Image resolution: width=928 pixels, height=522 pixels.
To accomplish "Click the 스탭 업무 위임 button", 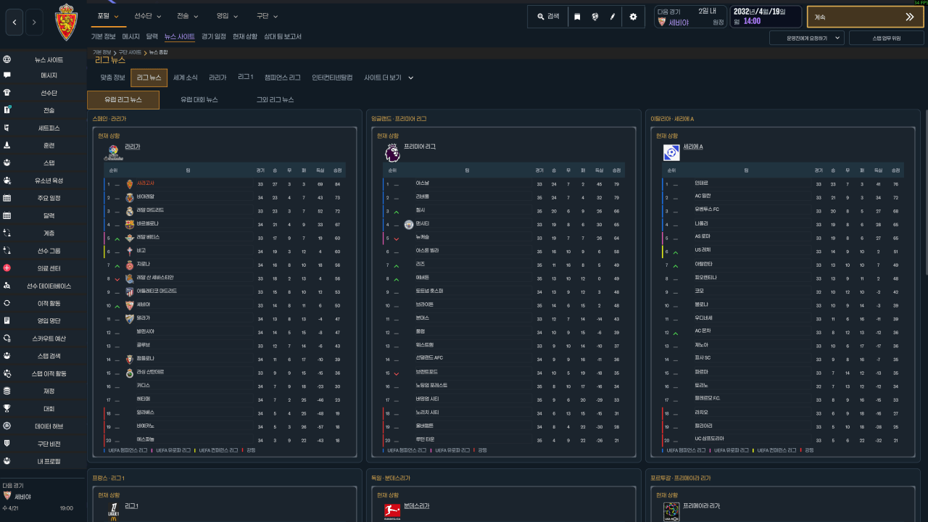I will (x=886, y=38).
